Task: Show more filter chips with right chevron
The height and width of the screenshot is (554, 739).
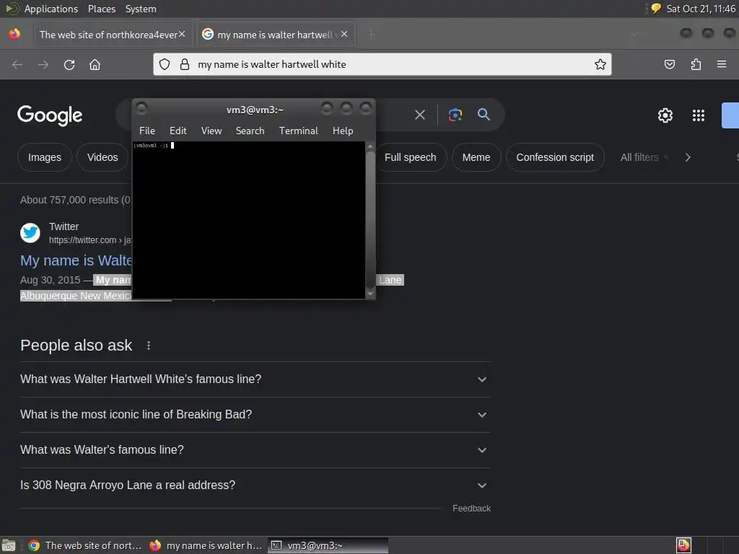Action: (x=688, y=157)
